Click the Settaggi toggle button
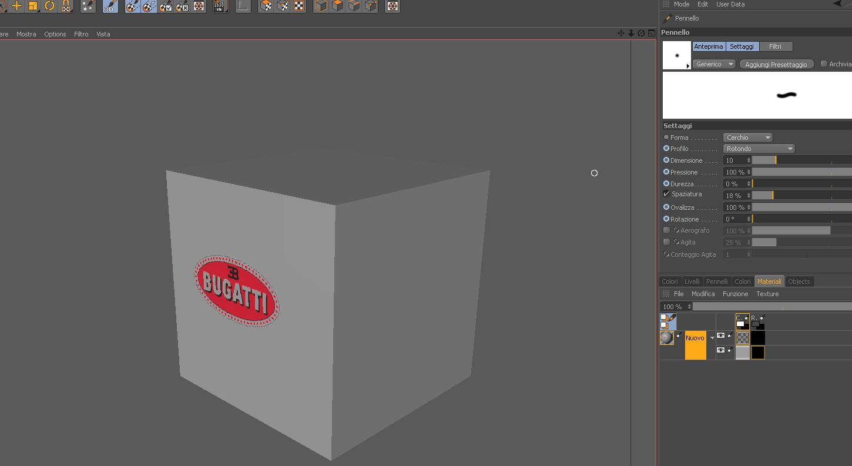The width and height of the screenshot is (852, 466). coord(742,46)
